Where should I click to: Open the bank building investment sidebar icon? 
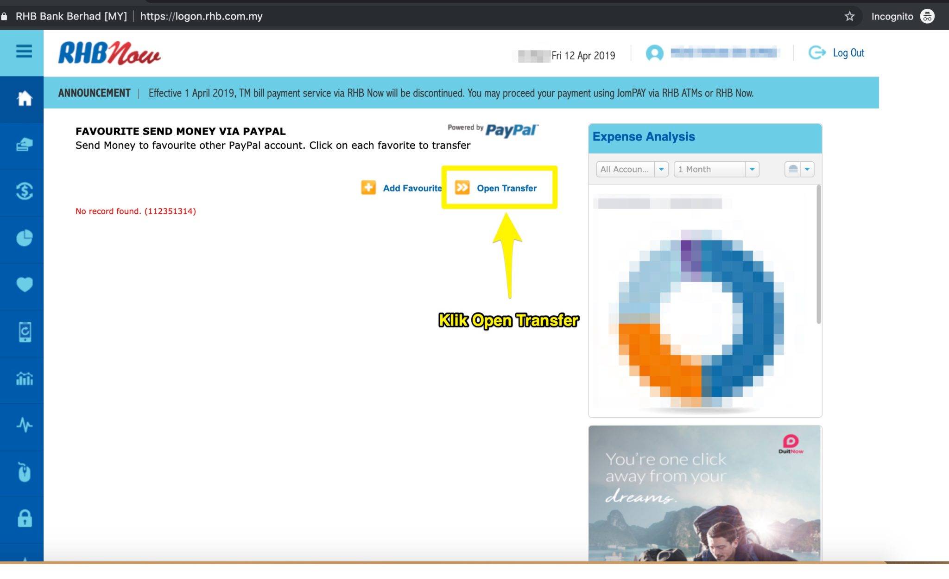click(24, 378)
